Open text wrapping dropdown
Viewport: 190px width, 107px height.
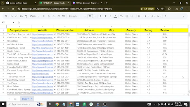(153, 16)
